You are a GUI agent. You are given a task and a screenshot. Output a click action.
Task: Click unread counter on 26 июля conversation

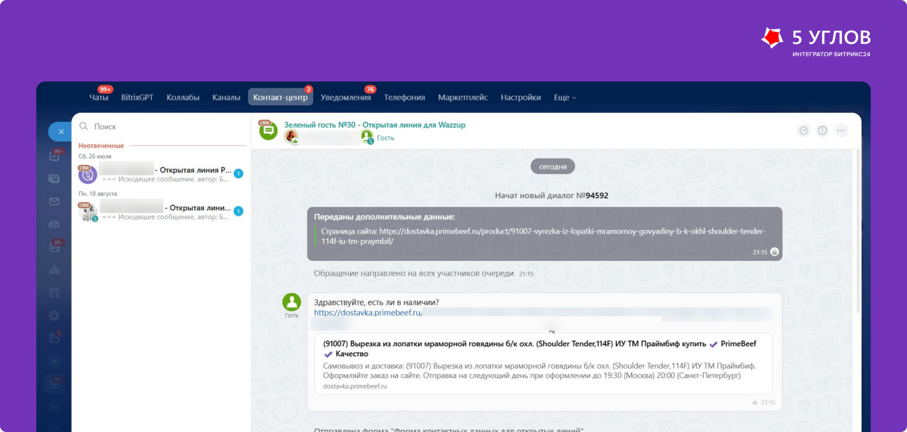point(239,174)
